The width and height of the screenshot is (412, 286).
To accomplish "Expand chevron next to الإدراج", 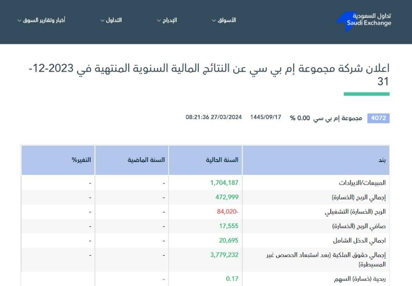I will point(159,21).
